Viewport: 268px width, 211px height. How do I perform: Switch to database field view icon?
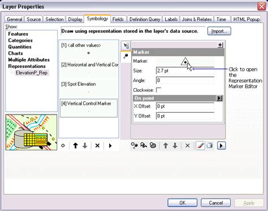(210, 146)
